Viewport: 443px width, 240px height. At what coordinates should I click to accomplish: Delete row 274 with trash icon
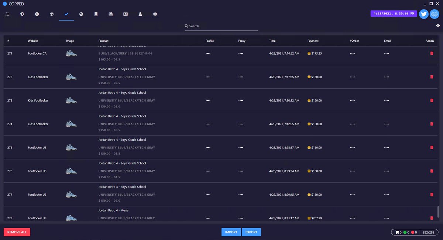pos(432,124)
